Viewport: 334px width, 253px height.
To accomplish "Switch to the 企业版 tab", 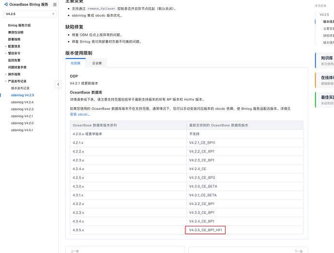I will click(97, 63).
